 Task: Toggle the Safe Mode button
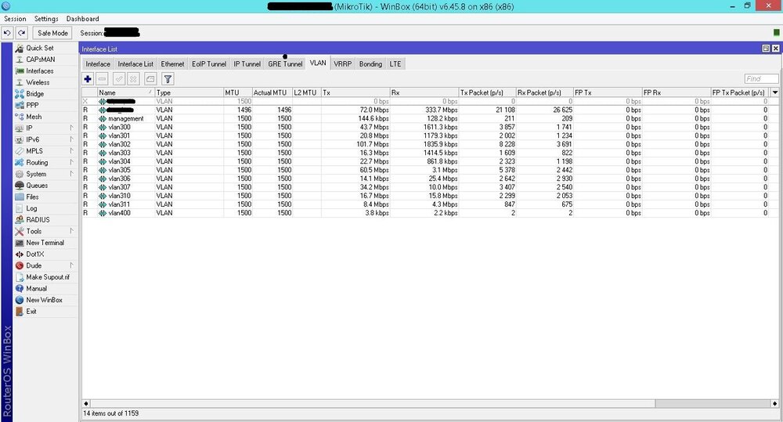click(53, 33)
